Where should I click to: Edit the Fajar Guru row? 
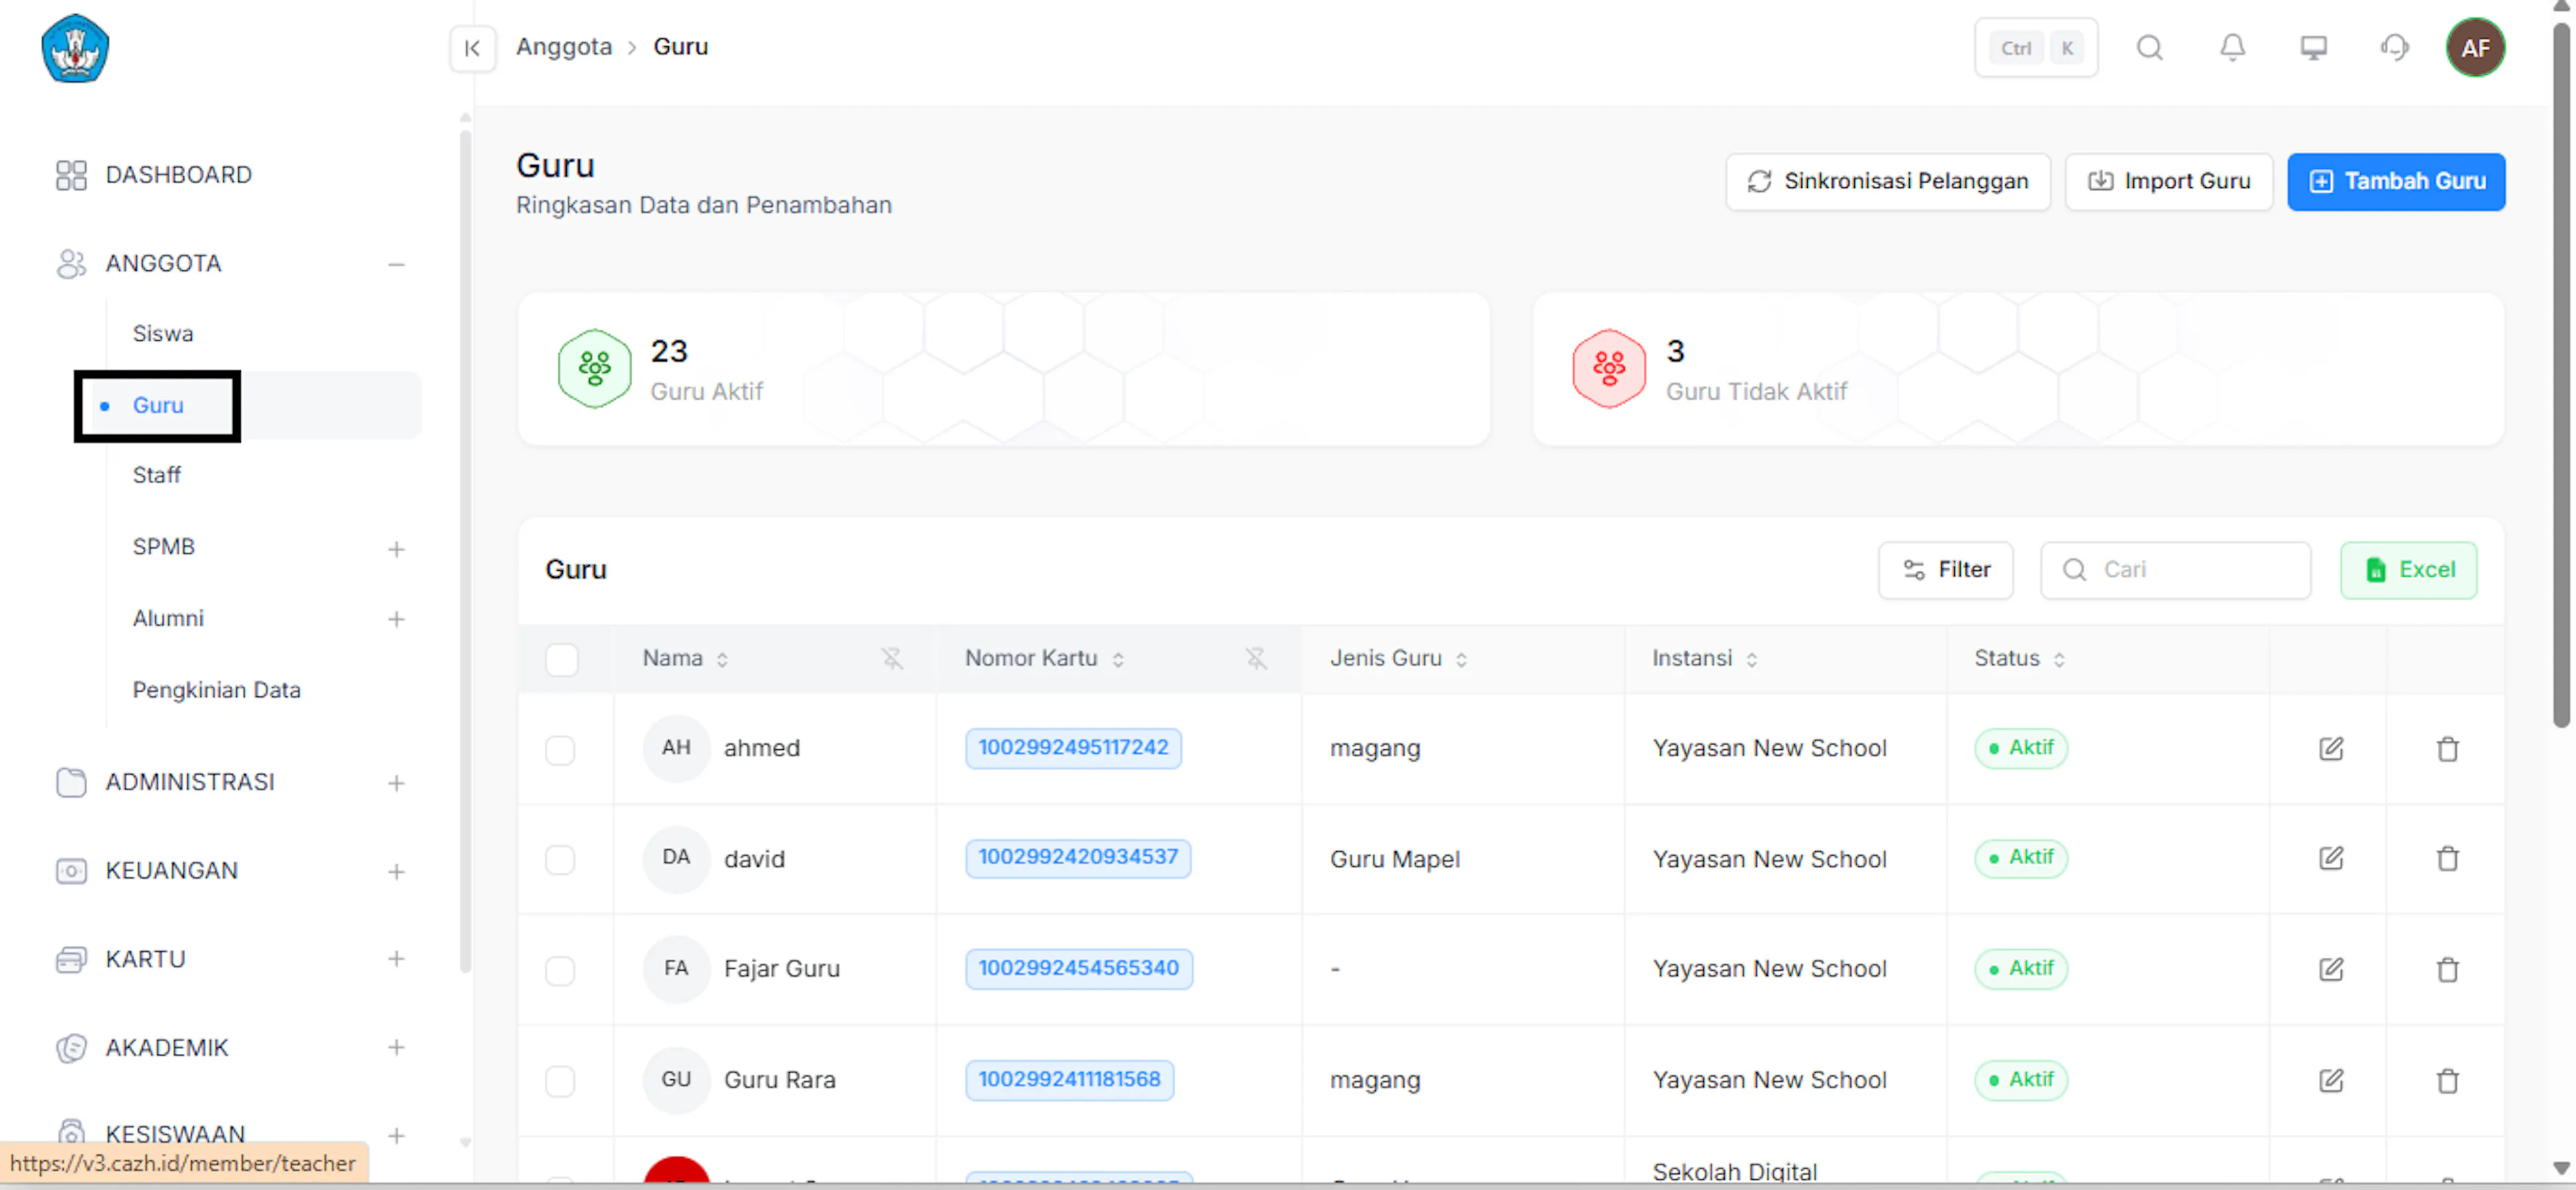pyautogui.click(x=2330, y=969)
